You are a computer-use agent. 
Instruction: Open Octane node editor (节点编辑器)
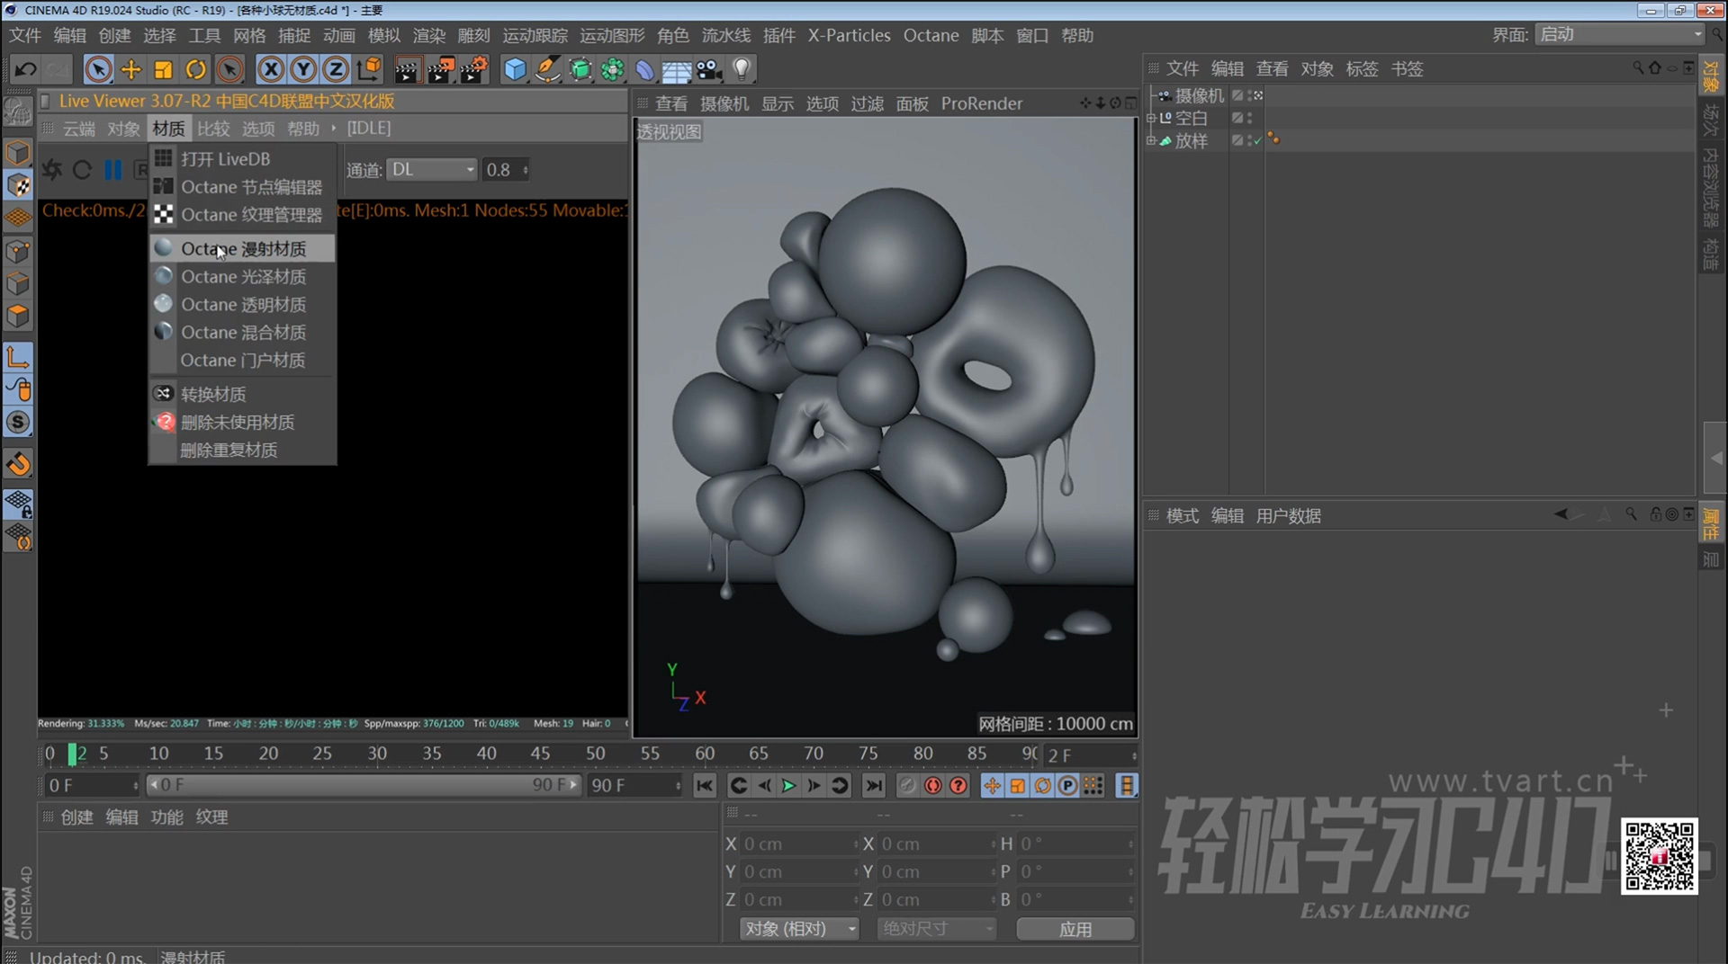click(x=243, y=187)
